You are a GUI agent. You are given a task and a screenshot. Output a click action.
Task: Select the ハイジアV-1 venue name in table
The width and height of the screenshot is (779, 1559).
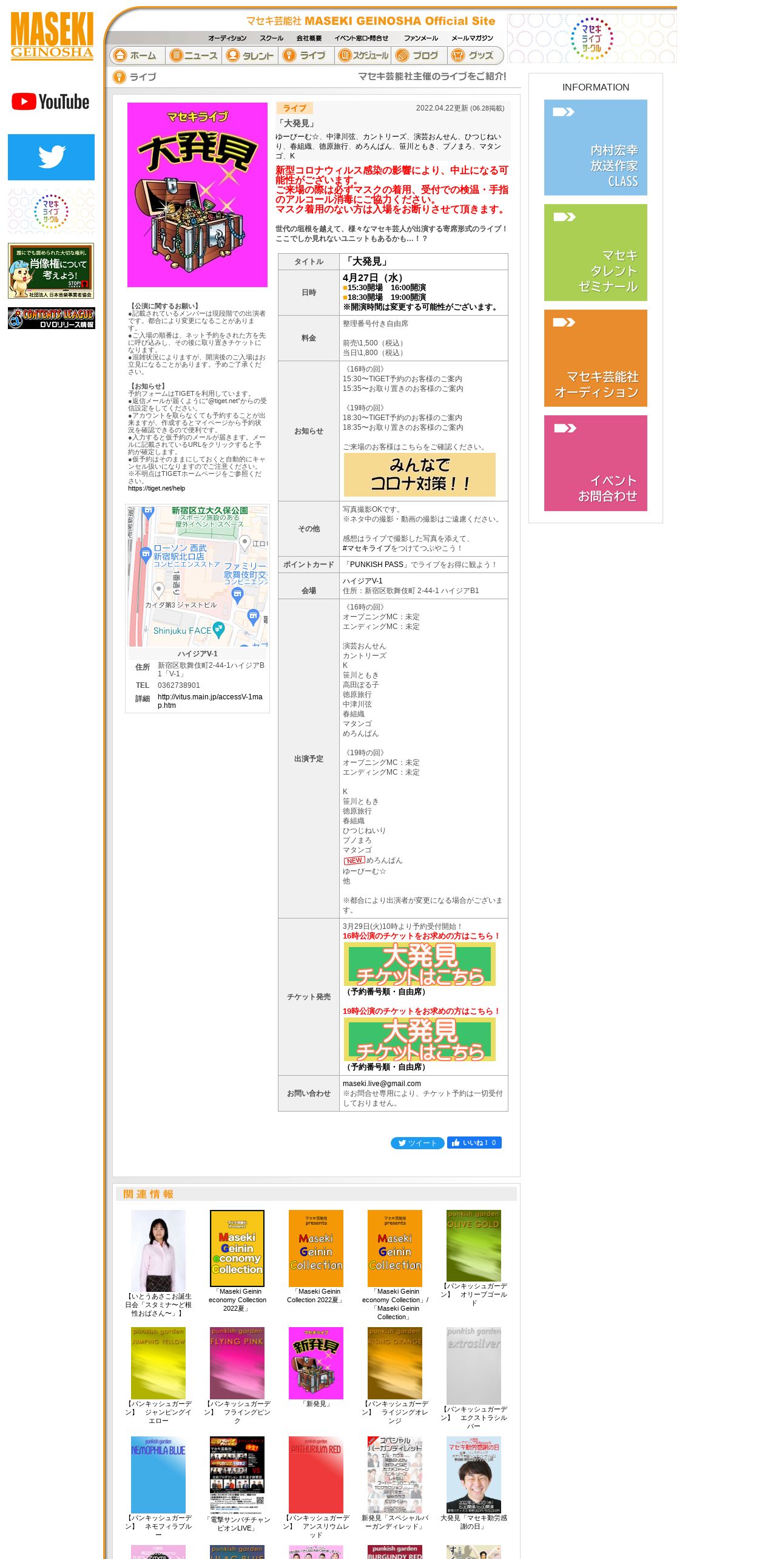click(x=363, y=581)
